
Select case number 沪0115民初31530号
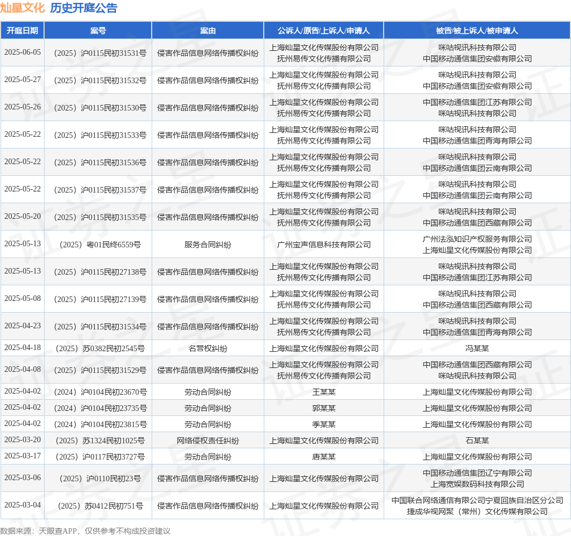coord(100,108)
